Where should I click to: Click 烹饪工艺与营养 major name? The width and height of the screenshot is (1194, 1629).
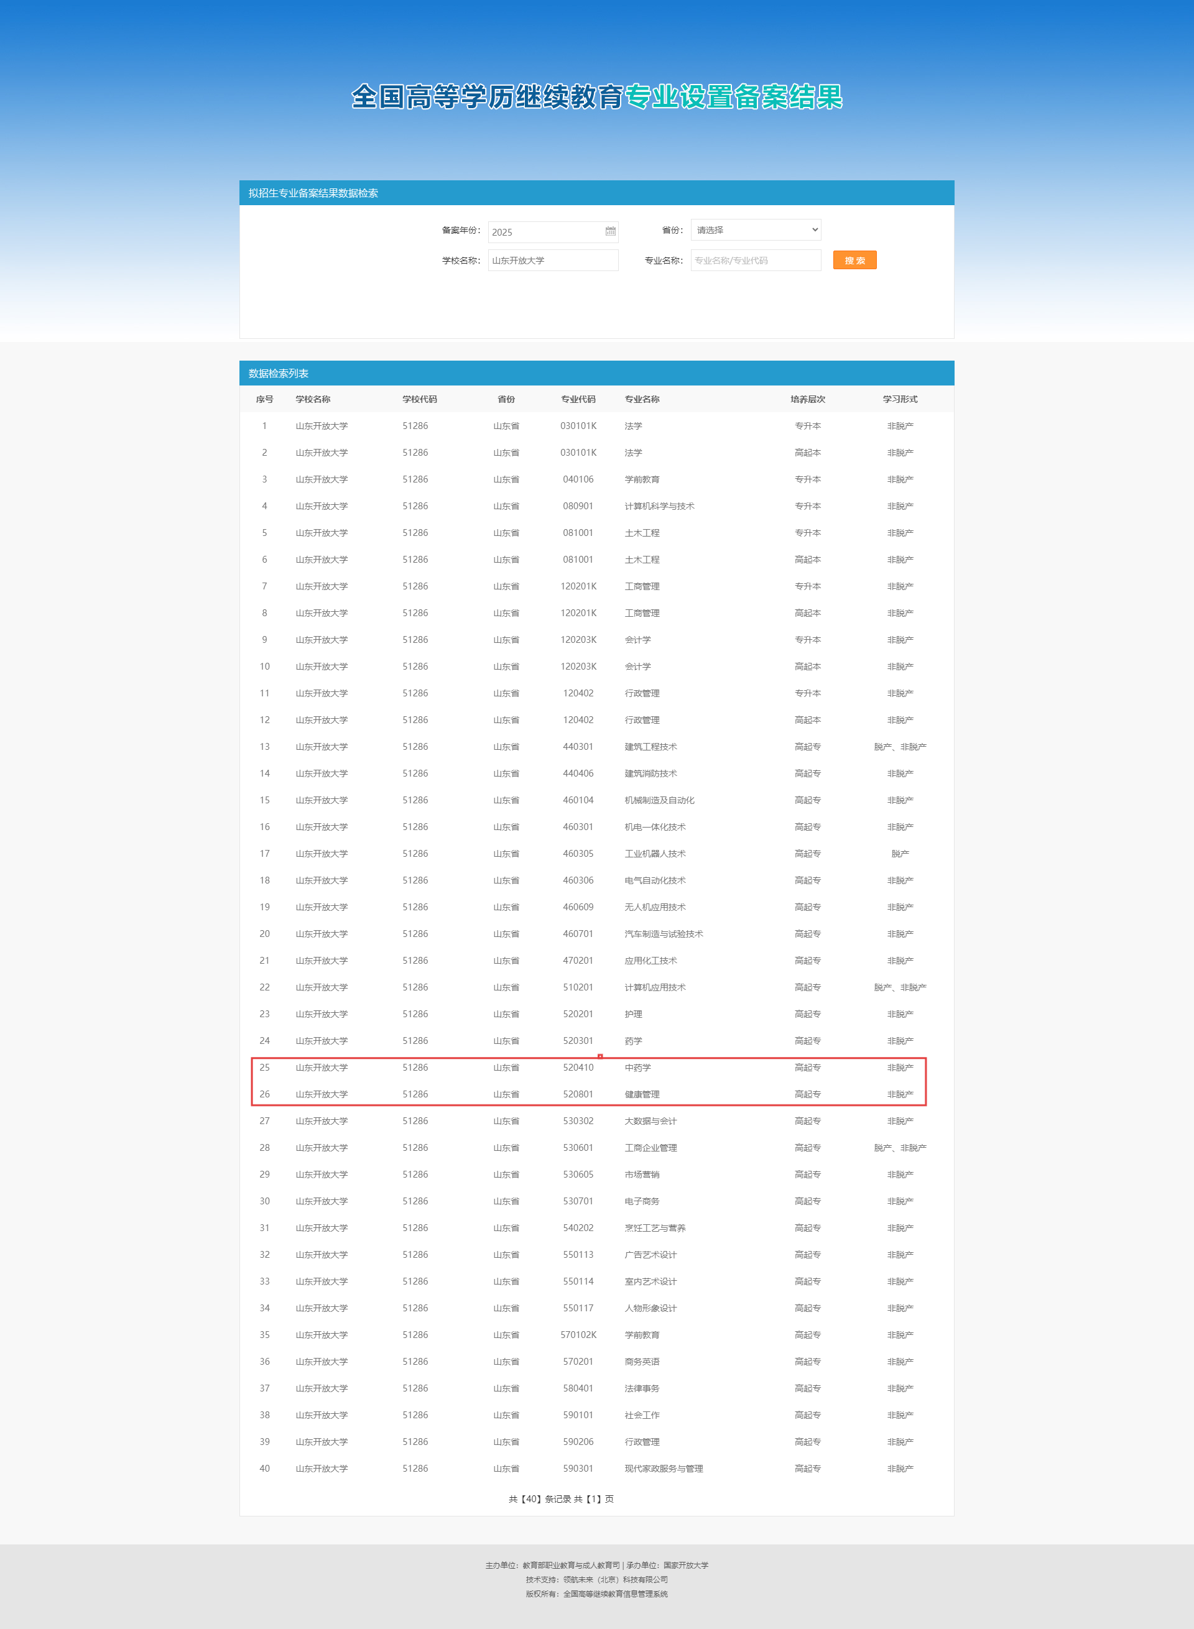tap(655, 1228)
